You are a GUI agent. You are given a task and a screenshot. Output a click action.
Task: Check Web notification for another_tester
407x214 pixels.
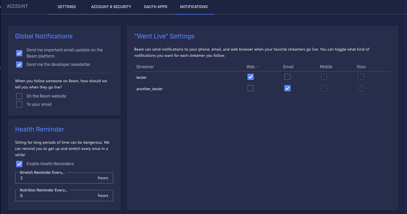(250, 88)
